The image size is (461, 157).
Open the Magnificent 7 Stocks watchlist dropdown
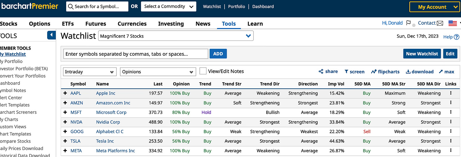pyautogui.click(x=176, y=36)
